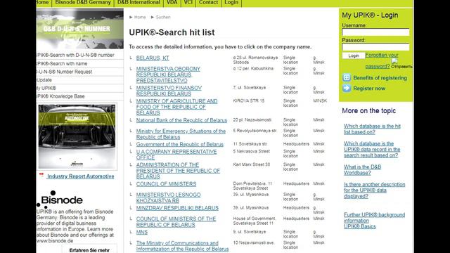Open Ministerstvo Finansov Respubliki Belarus

[x=169, y=91]
